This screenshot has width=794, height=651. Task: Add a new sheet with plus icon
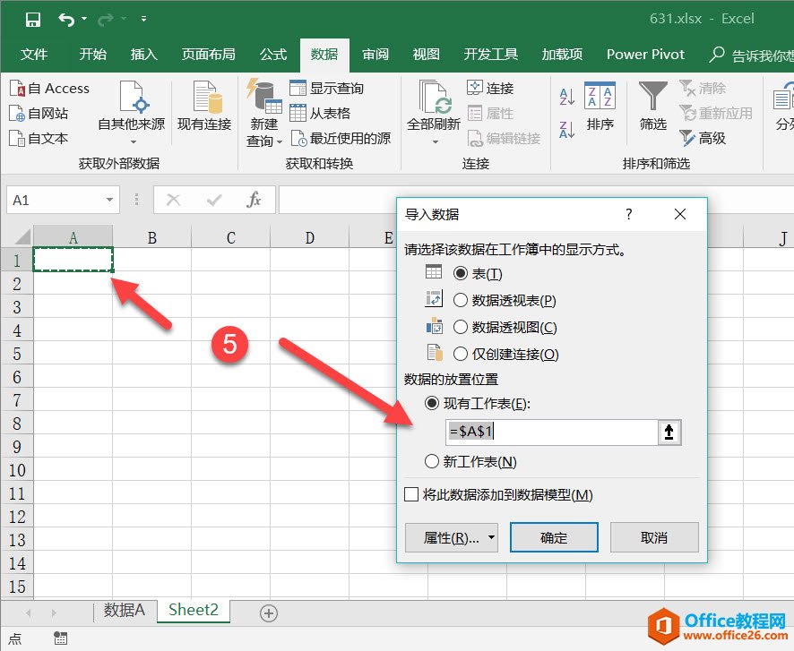tap(268, 613)
